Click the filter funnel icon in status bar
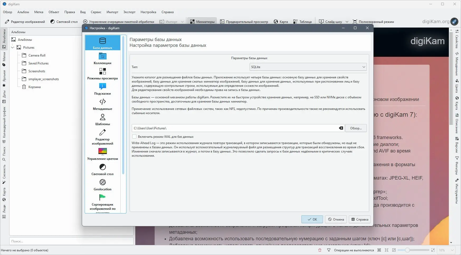 coord(329,250)
